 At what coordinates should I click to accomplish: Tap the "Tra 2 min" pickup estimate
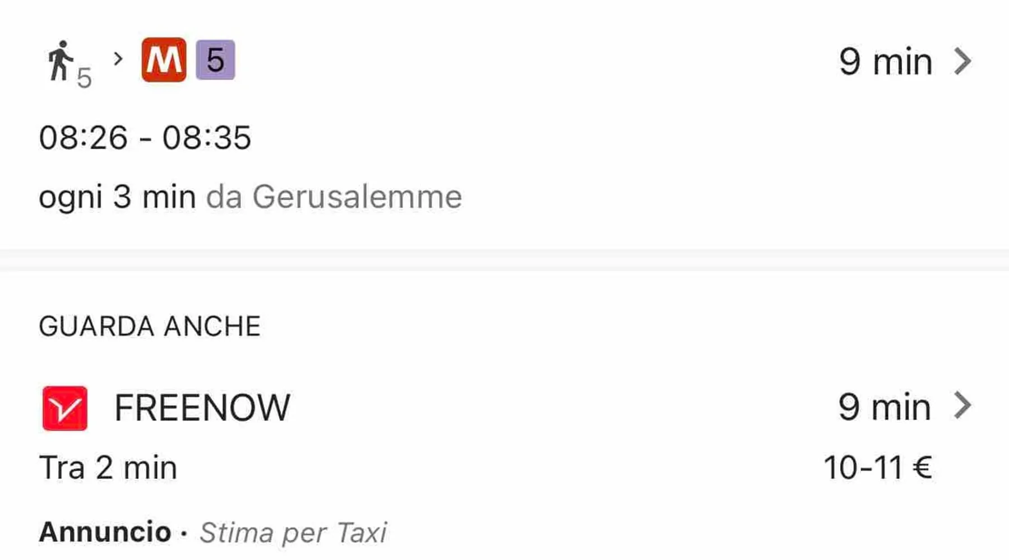coord(108,468)
